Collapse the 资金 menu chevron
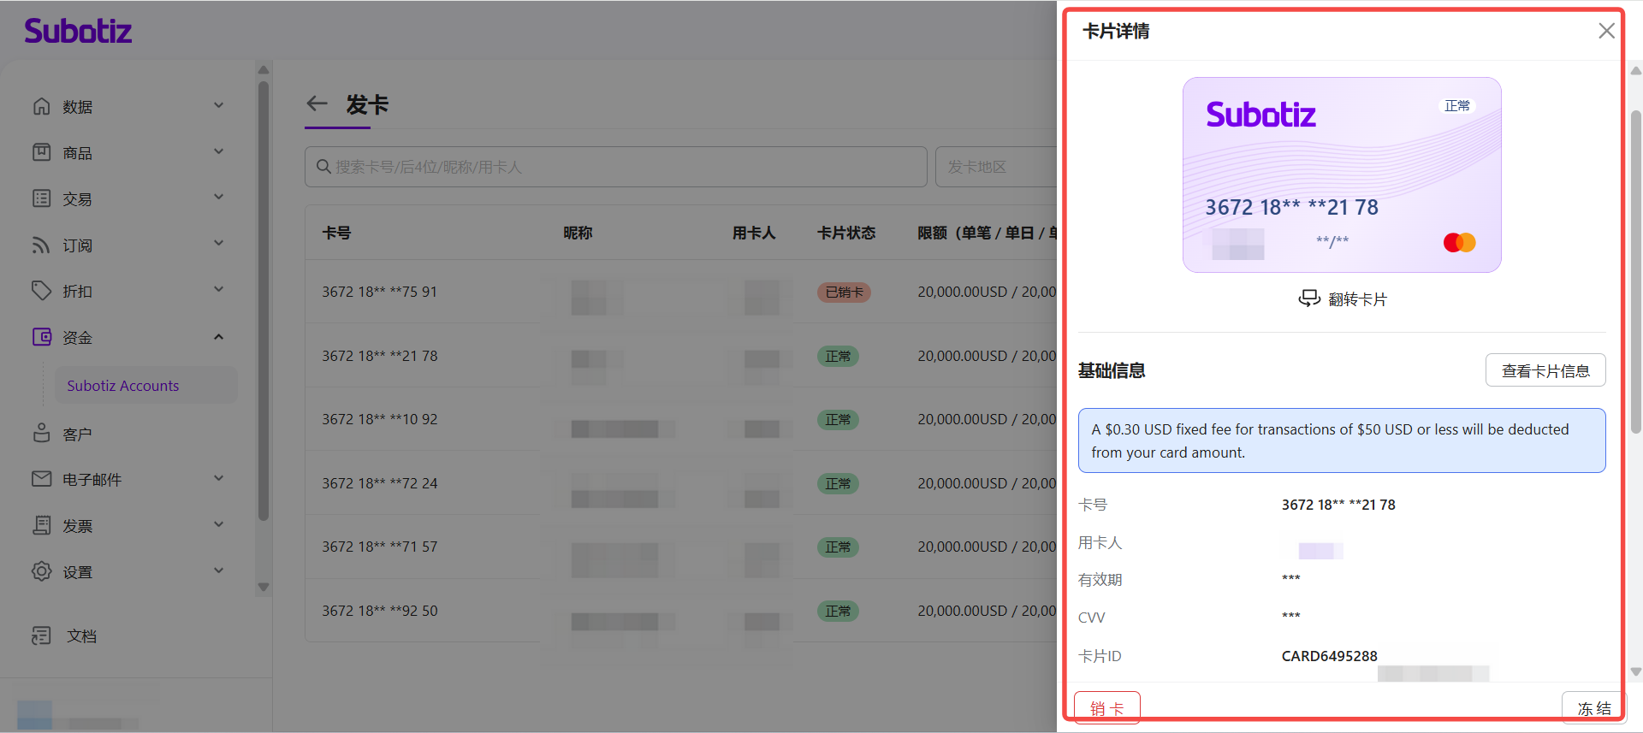 [x=219, y=336]
